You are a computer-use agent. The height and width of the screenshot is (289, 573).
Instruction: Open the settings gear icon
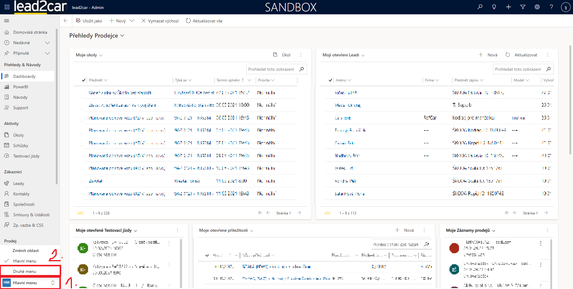[537, 7]
